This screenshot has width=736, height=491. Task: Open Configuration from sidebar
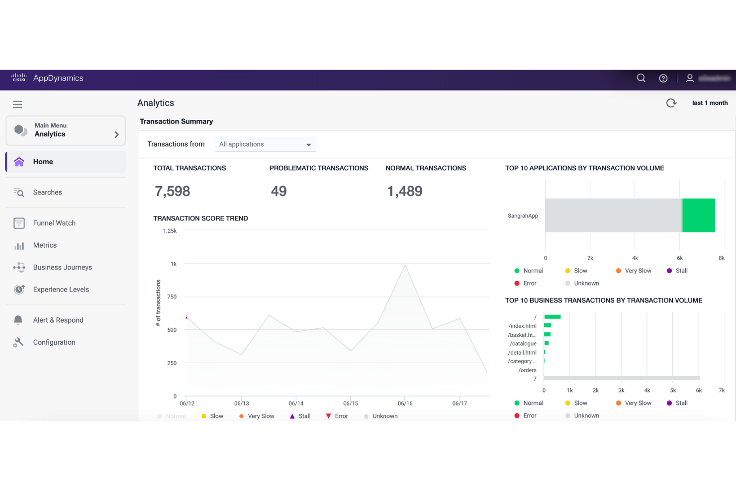point(54,342)
